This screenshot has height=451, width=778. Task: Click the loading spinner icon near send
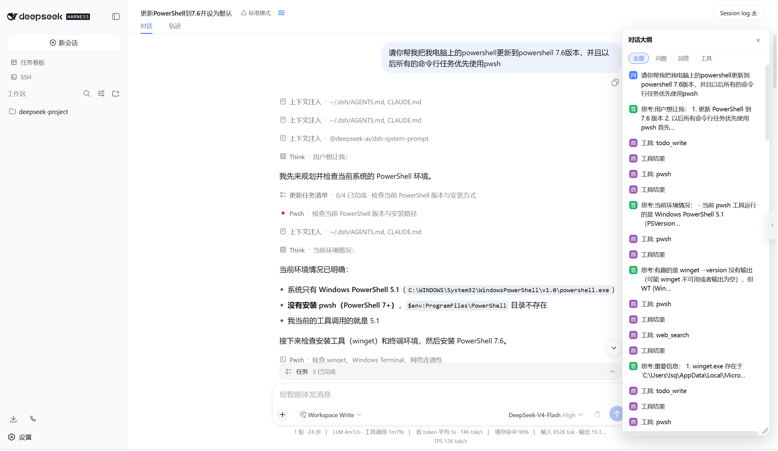coord(598,415)
